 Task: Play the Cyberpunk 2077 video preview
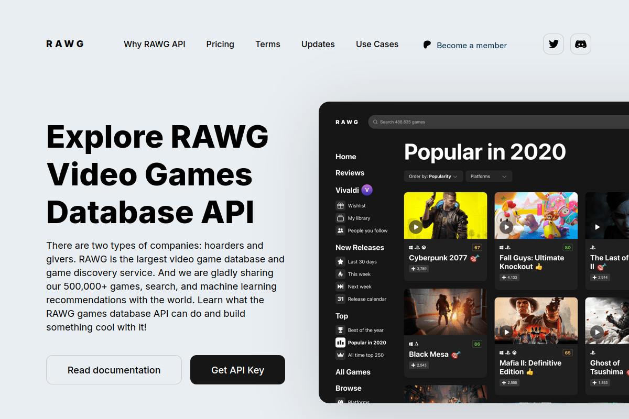(416, 227)
